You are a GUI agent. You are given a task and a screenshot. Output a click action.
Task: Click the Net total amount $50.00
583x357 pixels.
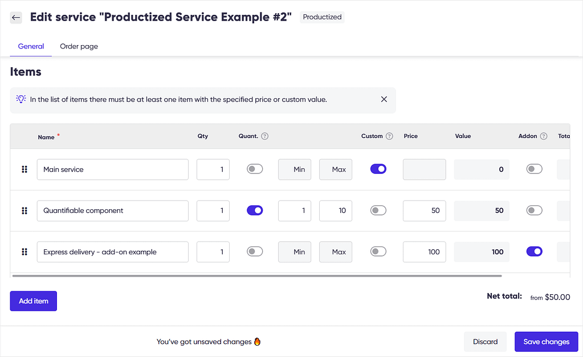pyautogui.click(x=557, y=297)
